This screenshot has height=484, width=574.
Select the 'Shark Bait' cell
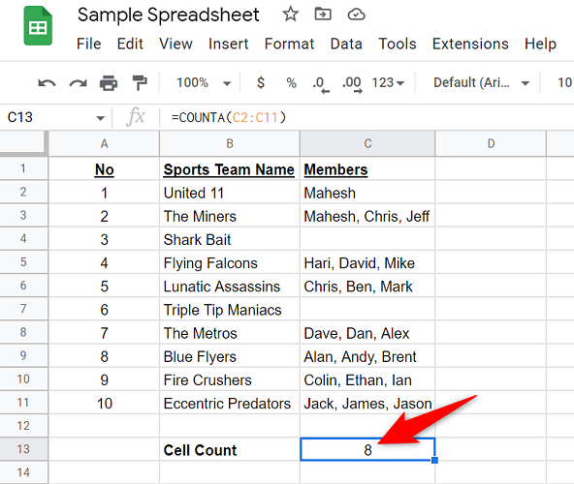pyautogui.click(x=230, y=239)
